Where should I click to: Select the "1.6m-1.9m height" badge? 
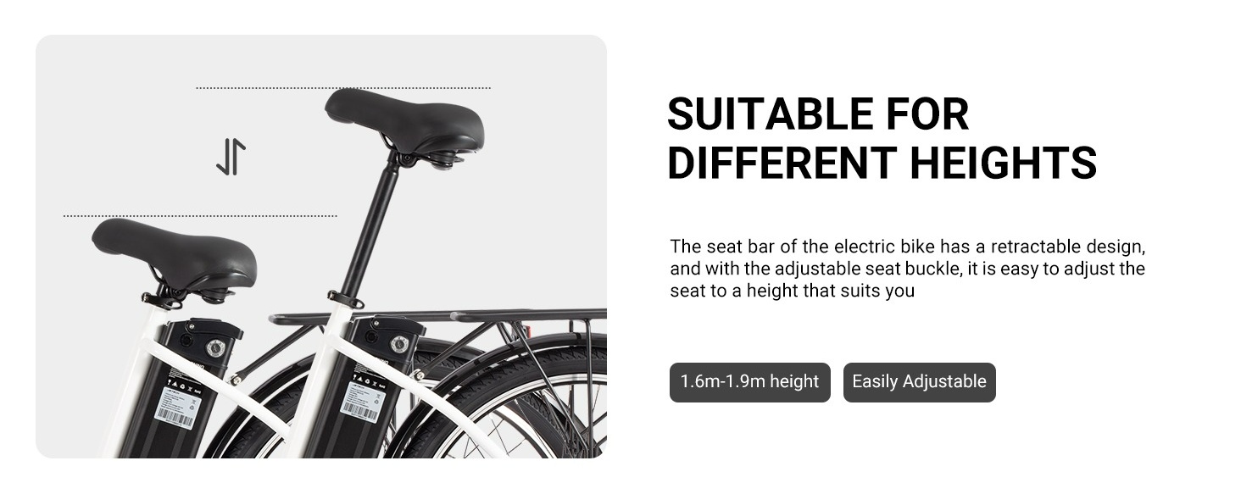(749, 382)
